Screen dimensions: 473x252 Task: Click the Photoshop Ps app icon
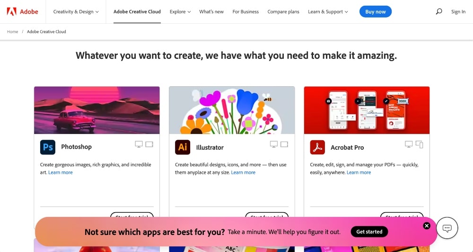tap(48, 147)
